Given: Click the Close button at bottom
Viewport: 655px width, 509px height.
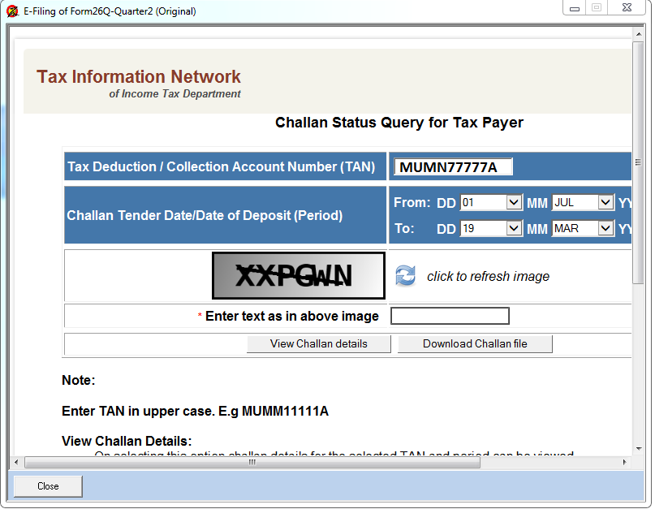Looking at the screenshot, I should click(48, 486).
